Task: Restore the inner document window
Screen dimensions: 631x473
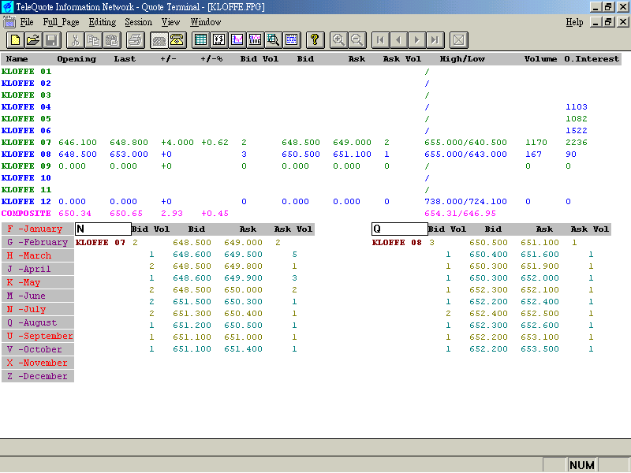Action: click(x=608, y=22)
